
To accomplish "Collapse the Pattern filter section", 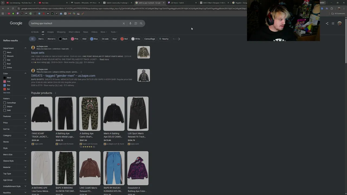I will point(25,99).
